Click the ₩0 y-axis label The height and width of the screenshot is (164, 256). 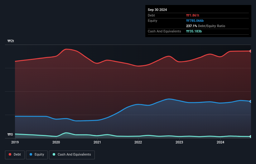point(10,134)
